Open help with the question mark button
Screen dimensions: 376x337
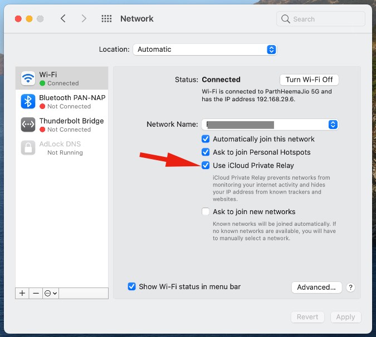[x=350, y=288]
